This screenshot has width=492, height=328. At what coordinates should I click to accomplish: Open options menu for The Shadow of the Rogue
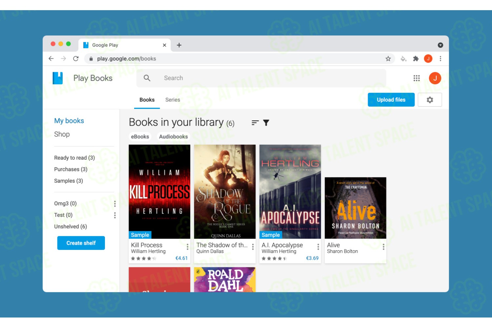coord(253,247)
